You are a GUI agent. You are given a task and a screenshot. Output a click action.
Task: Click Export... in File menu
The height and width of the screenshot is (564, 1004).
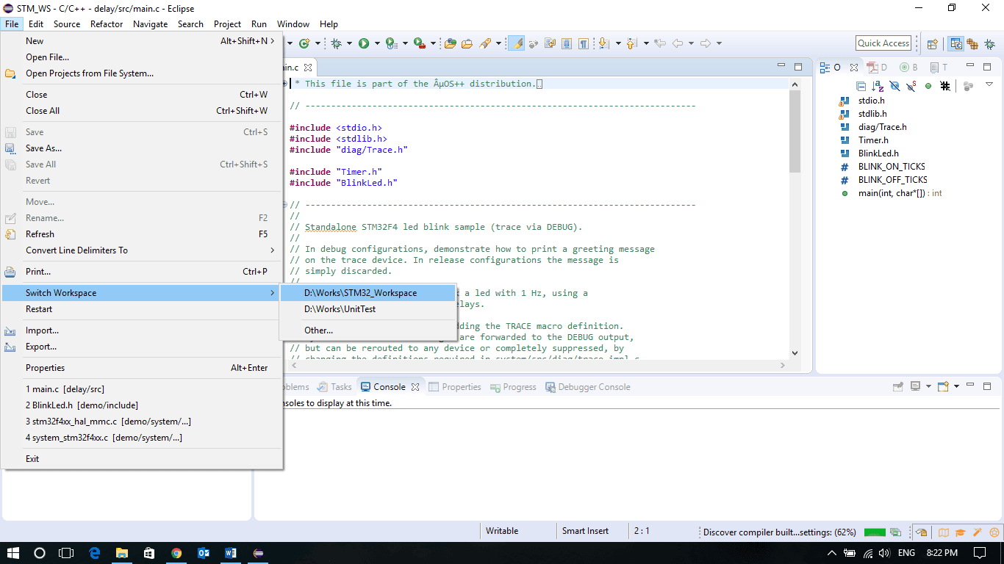pyautogui.click(x=142, y=347)
